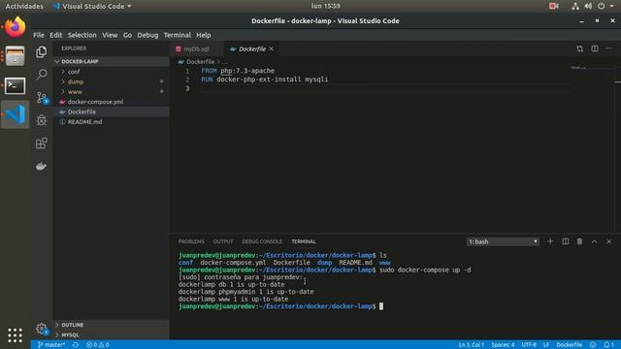The image size is (621, 349).
Task: Switch to the myDb.sql tab
Action: [x=196, y=48]
